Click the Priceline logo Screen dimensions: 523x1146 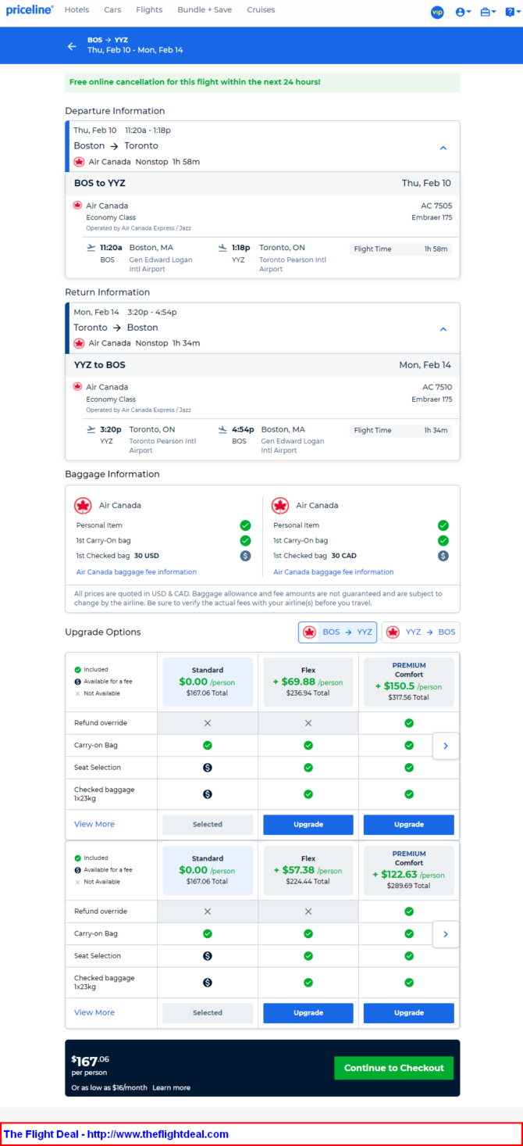point(29,10)
